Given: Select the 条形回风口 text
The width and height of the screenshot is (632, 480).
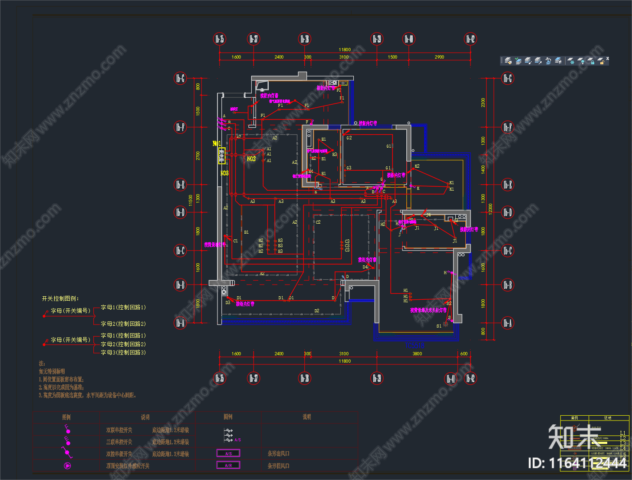Looking at the screenshot, I should coord(278,466).
